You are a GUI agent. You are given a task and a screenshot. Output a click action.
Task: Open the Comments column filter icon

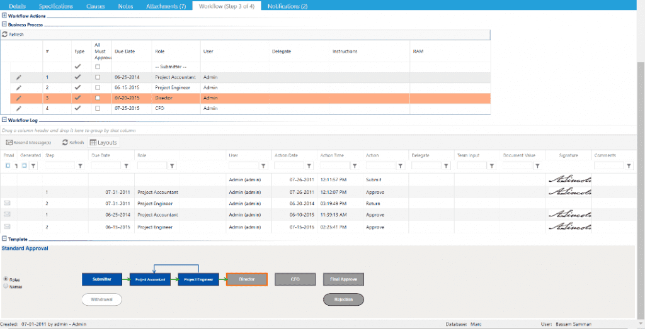[x=629, y=166]
